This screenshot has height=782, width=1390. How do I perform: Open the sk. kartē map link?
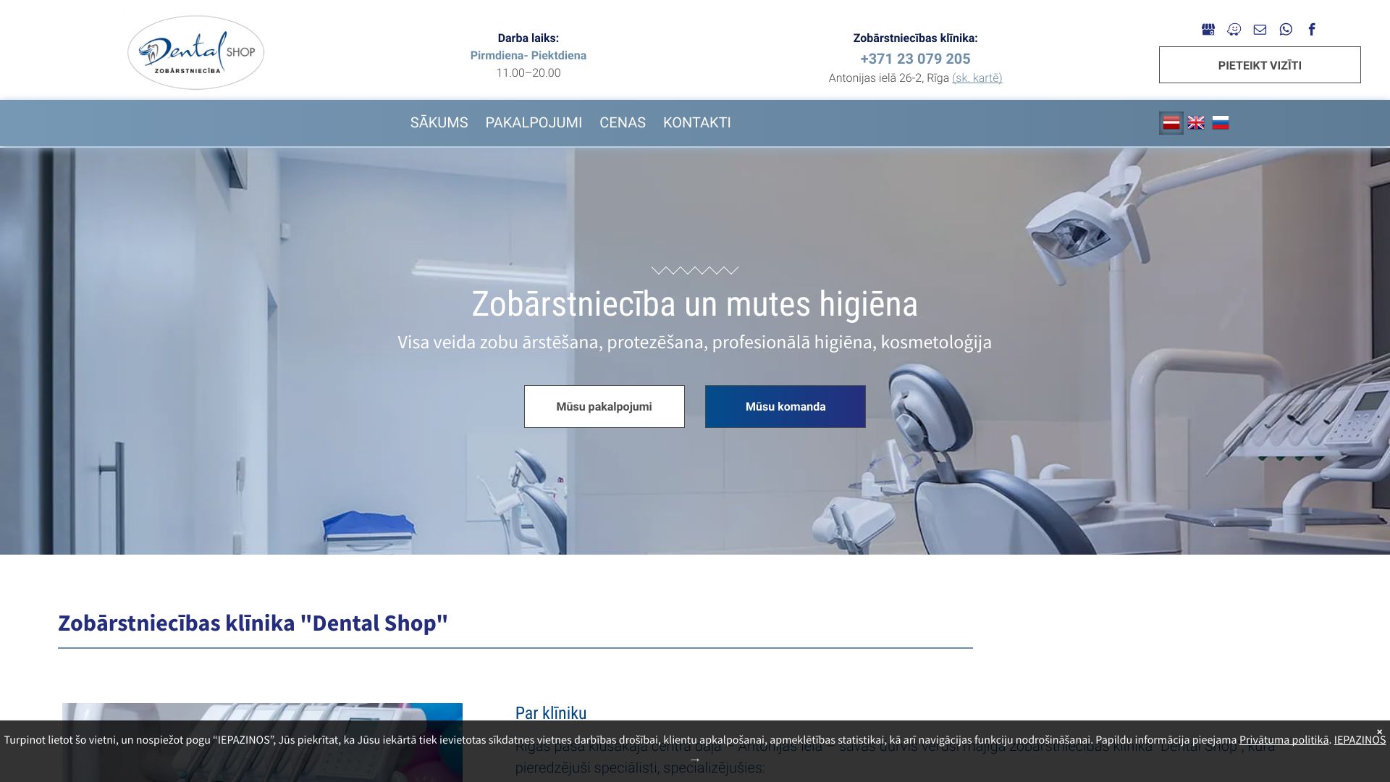[x=977, y=77]
